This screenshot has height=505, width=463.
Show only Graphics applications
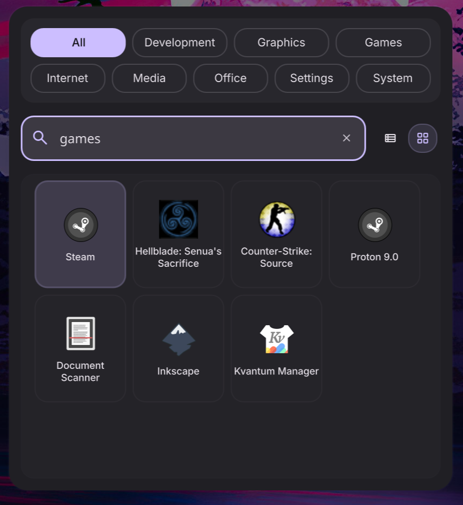(x=281, y=42)
